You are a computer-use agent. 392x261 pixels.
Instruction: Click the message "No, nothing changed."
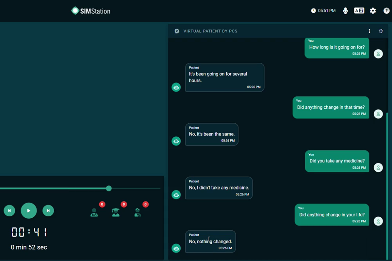(210, 241)
